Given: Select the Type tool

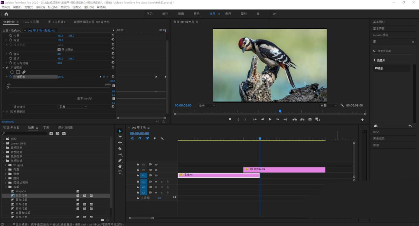Looking at the screenshot, I should tap(120, 172).
